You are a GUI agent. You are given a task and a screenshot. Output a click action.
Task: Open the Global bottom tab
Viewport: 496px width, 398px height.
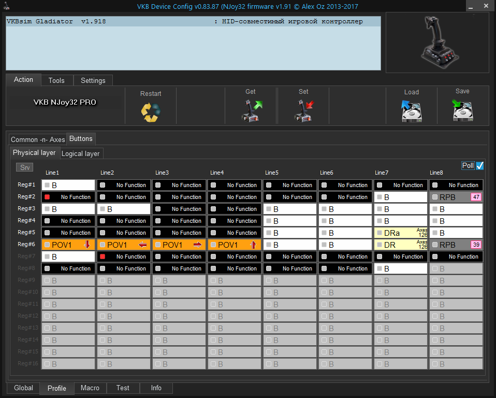(x=23, y=388)
